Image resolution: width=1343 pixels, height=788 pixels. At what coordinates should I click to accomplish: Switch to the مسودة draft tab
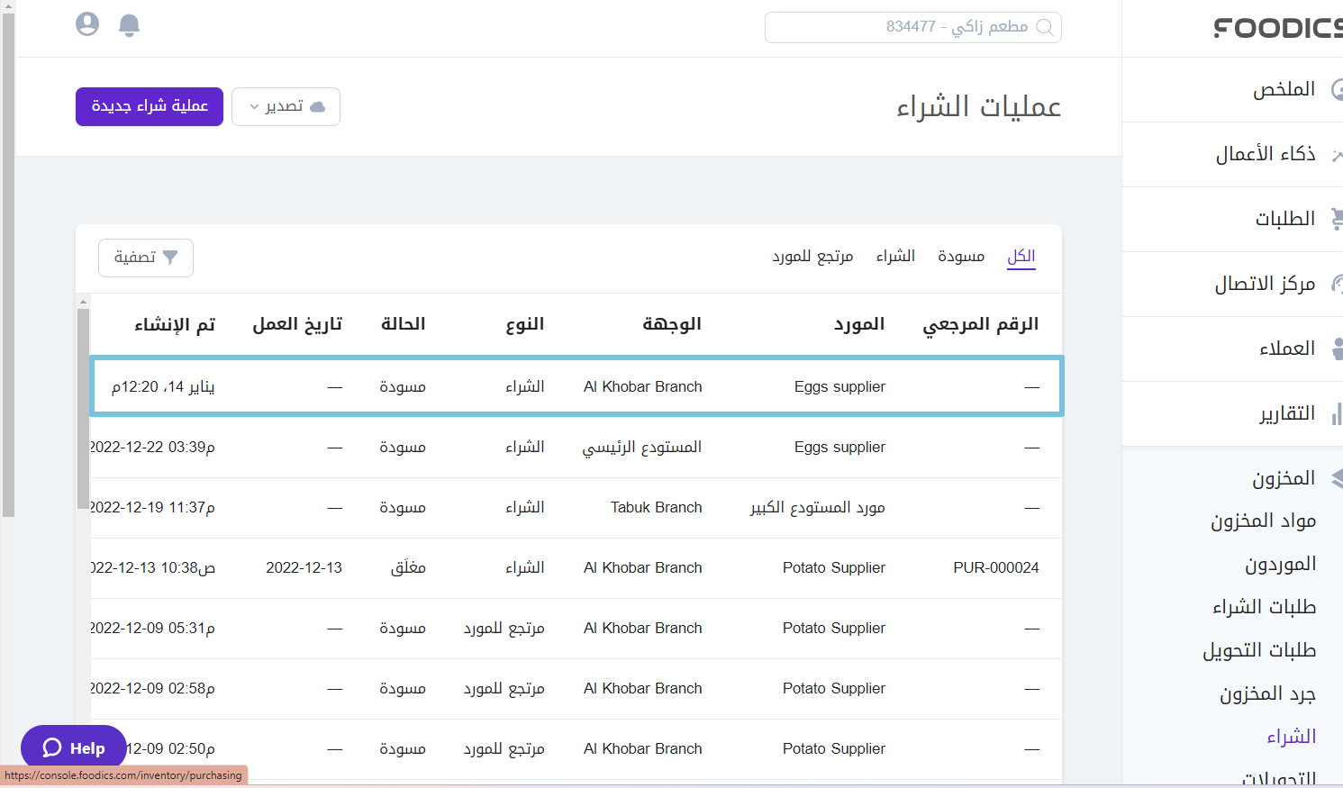pos(960,257)
